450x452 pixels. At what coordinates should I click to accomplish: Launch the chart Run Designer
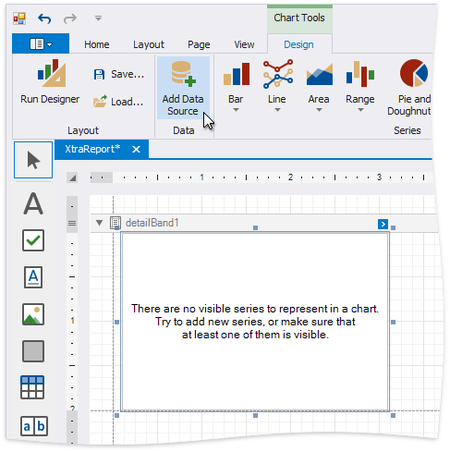(50, 82)
